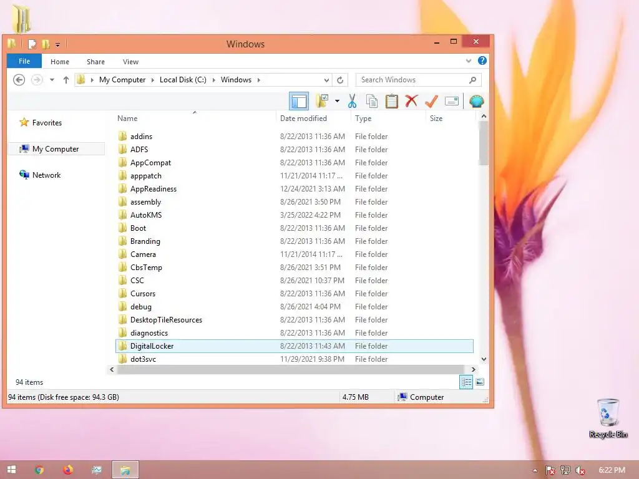Expand the Folder Options dropdown arrow
639x479 pixels.
coord(337,101)
